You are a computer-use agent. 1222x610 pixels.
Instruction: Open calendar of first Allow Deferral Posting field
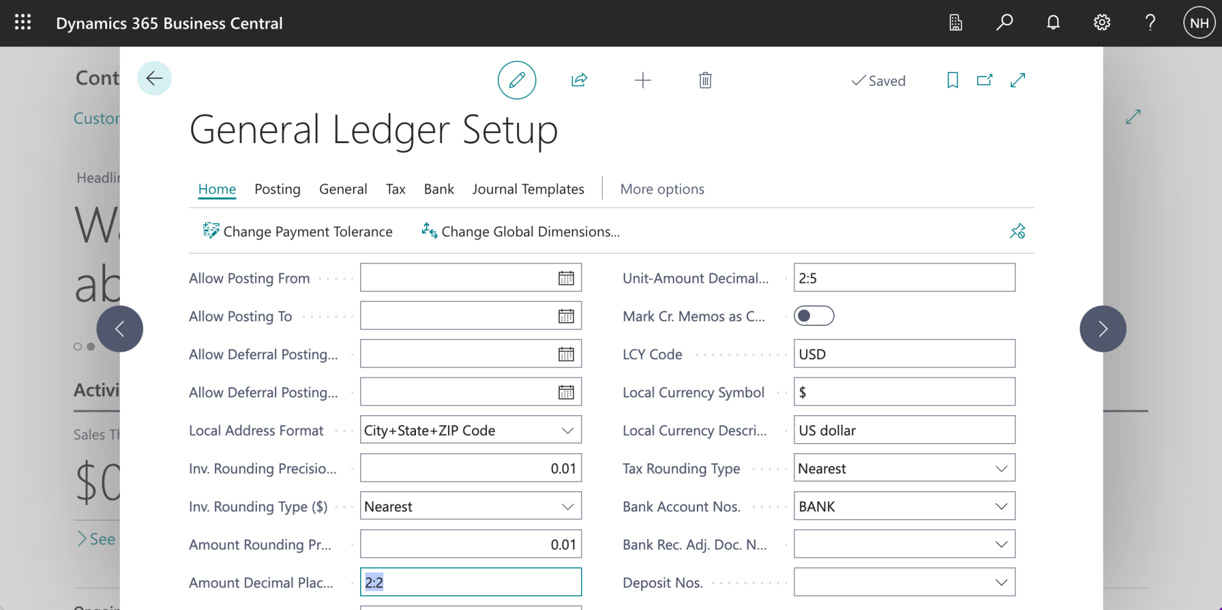click(566, 354)
